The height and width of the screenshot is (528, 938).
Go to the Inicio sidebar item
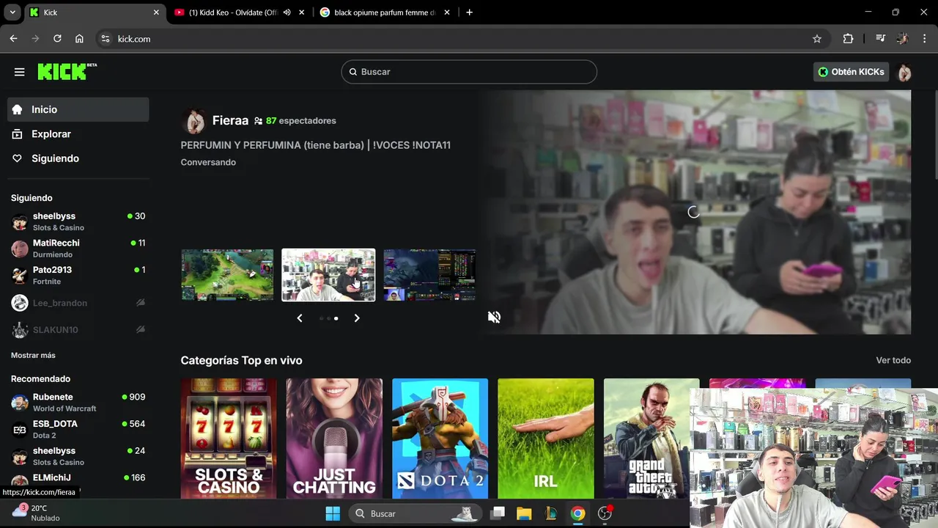tap(78, 109)
